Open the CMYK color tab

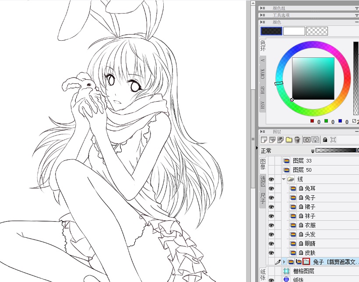263,74
